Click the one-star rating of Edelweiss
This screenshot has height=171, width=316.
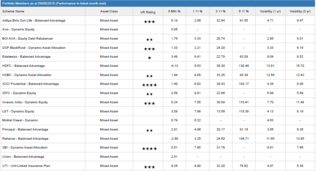pos(149,58)
